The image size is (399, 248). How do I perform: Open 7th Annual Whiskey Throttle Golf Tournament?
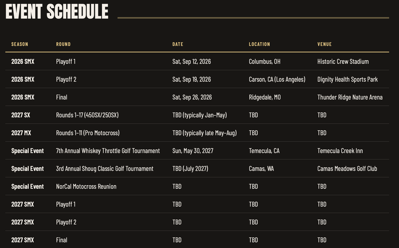108,151
